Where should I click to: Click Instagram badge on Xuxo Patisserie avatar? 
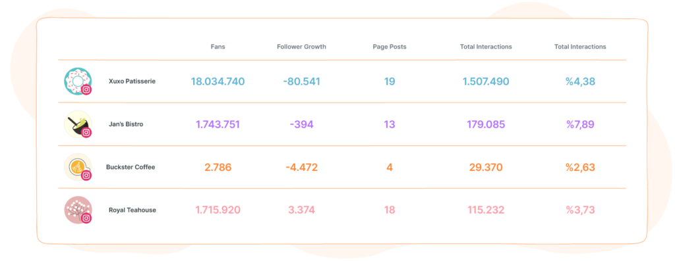[86, 89]
